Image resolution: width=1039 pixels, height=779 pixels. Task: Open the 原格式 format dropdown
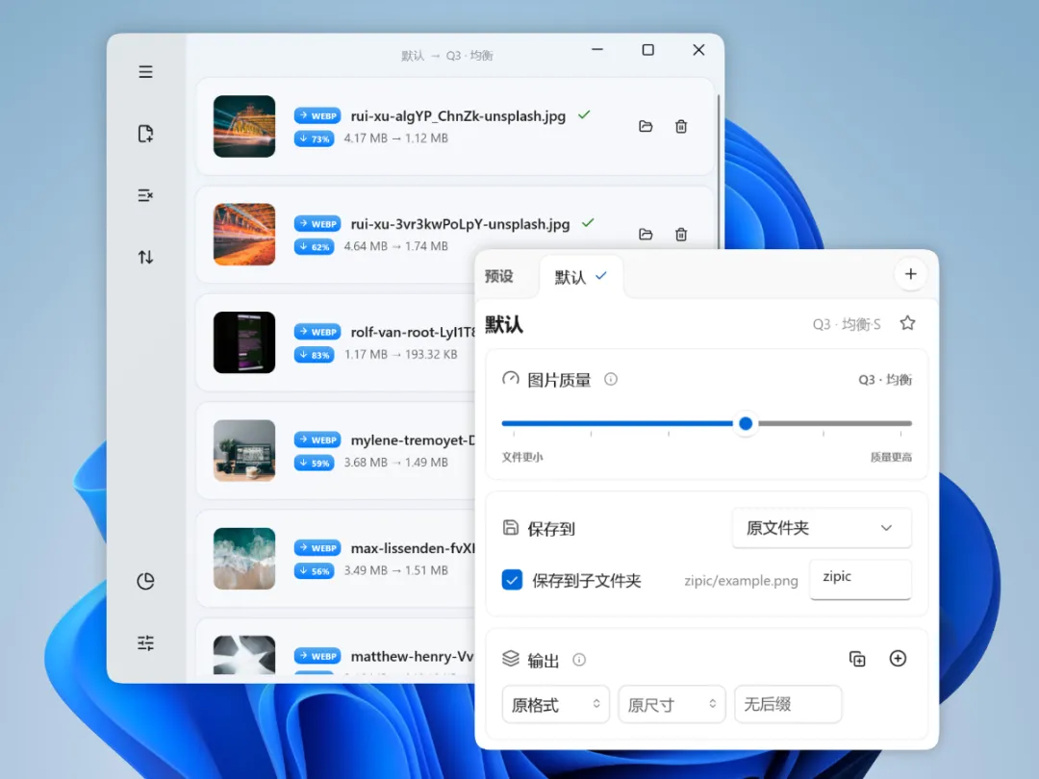(x=555, y=704)
